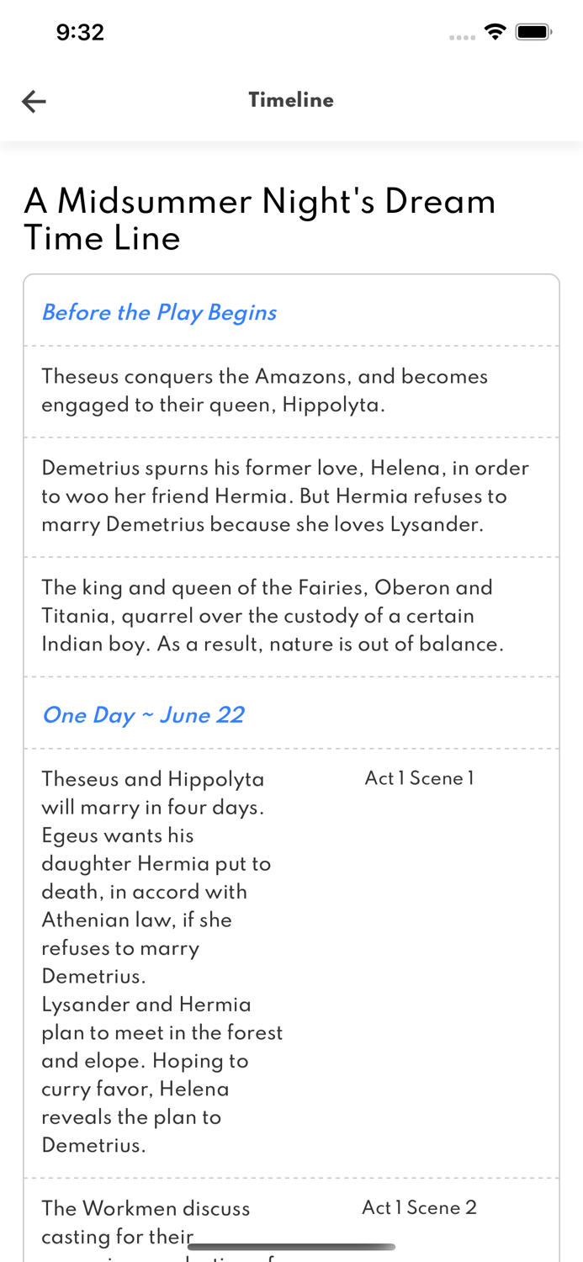
Task: Tap the Theseus and Hippolyta will marry sentence
Action: pos(152,793)
